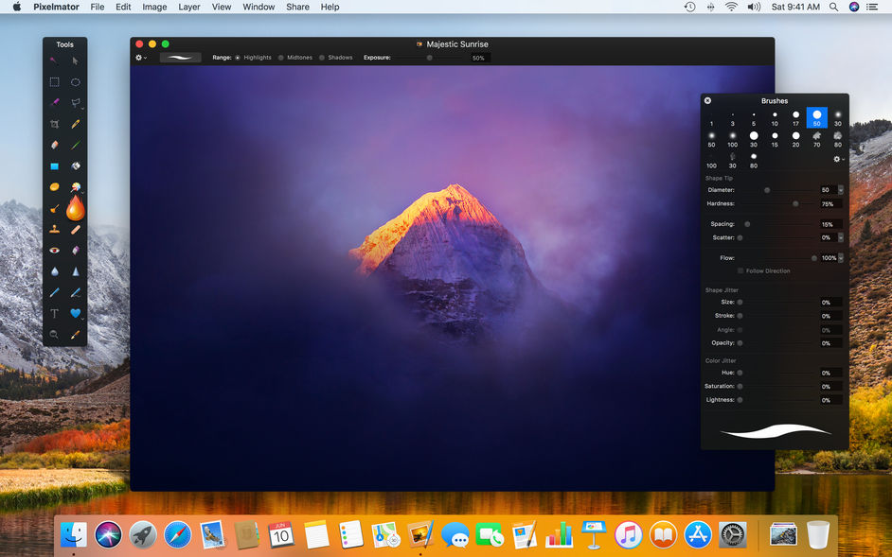Select the Midtones range radio button

pyautogui.click(x=279, y=57)
